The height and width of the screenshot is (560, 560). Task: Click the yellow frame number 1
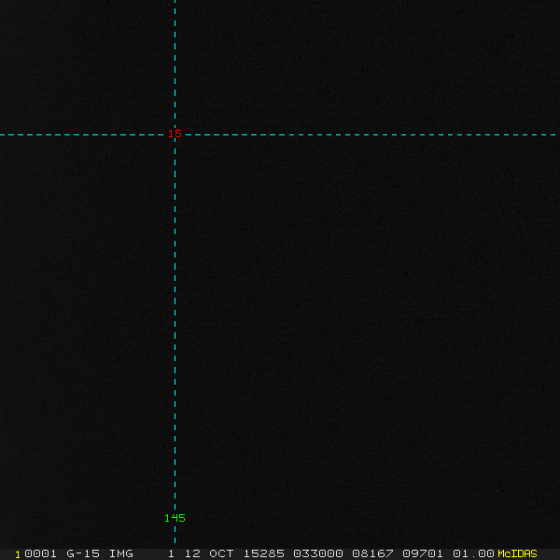18,554
